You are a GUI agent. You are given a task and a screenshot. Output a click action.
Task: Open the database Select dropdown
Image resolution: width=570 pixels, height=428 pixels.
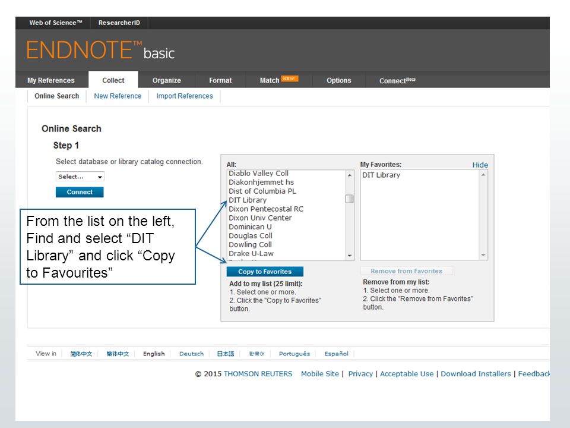pos(80,177)
